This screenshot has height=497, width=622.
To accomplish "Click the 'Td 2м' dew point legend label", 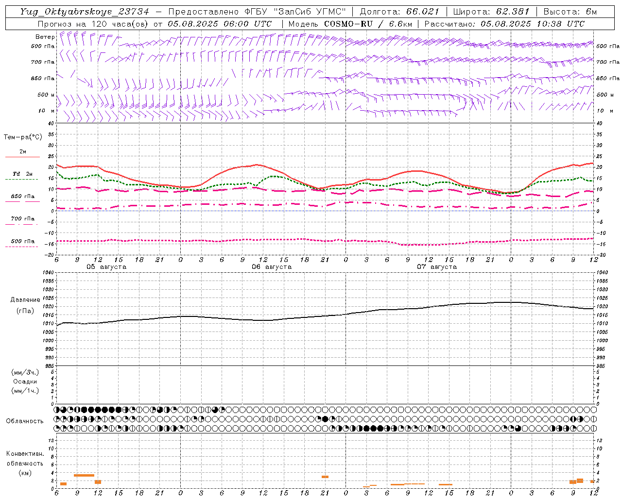I will pyautogui.click(x=23, y=174).
